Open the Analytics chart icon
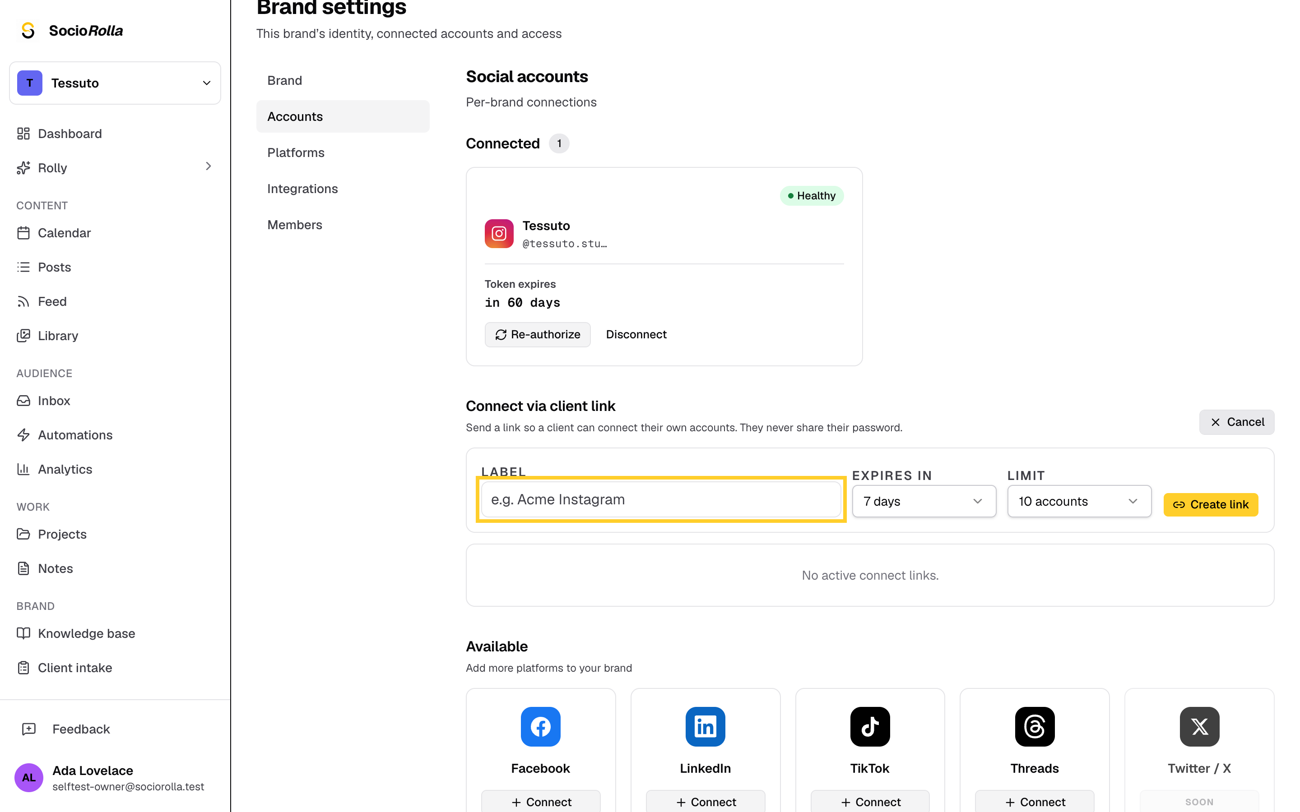The image size is (1300, 812). coord(23,469)
